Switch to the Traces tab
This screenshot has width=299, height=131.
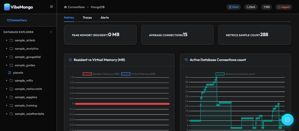87,18
